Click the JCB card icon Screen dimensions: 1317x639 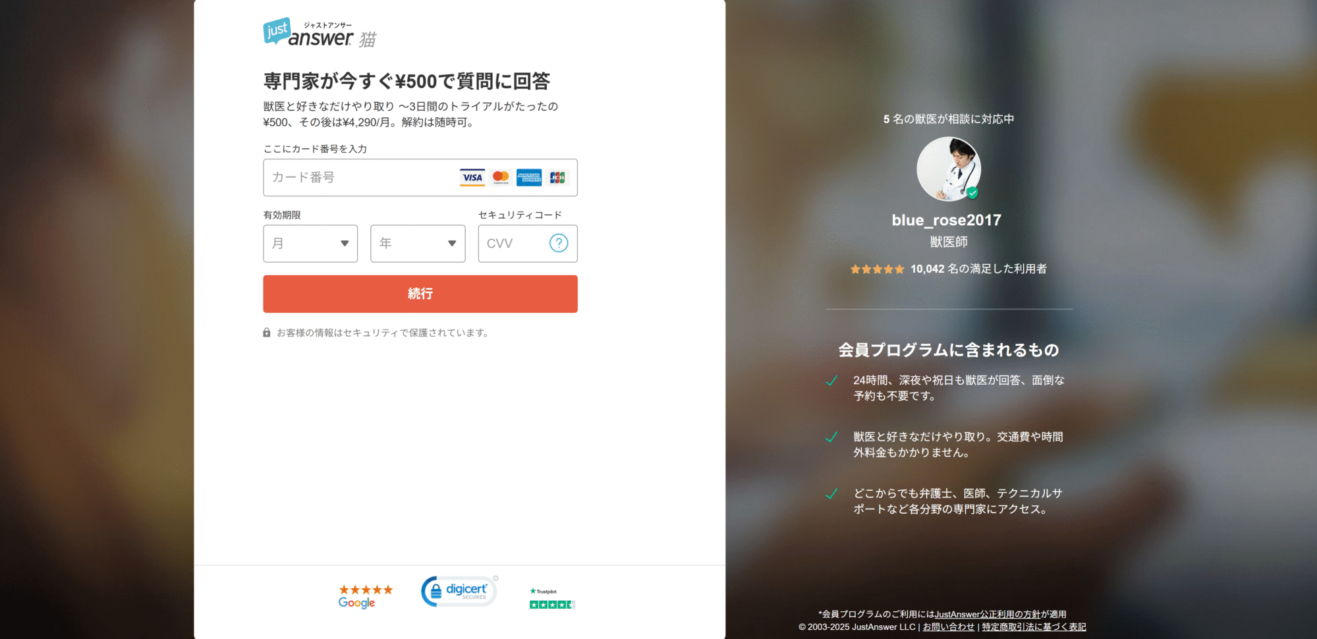[x=558, y=177]
